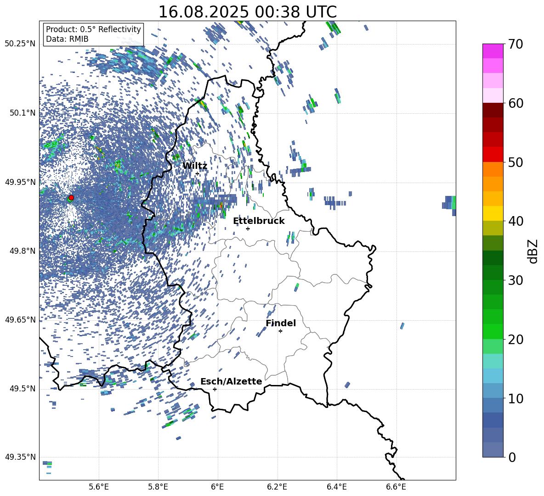This screenshot has width=544, height=496.
Task: Click the Ettelbruck city label
Action: [x=259, y=221]
